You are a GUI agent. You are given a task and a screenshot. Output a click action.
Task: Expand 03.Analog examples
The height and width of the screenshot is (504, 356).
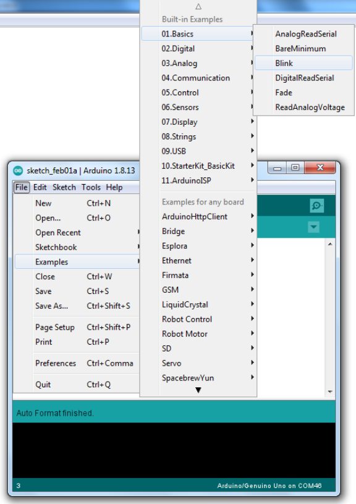coord(197,64)
